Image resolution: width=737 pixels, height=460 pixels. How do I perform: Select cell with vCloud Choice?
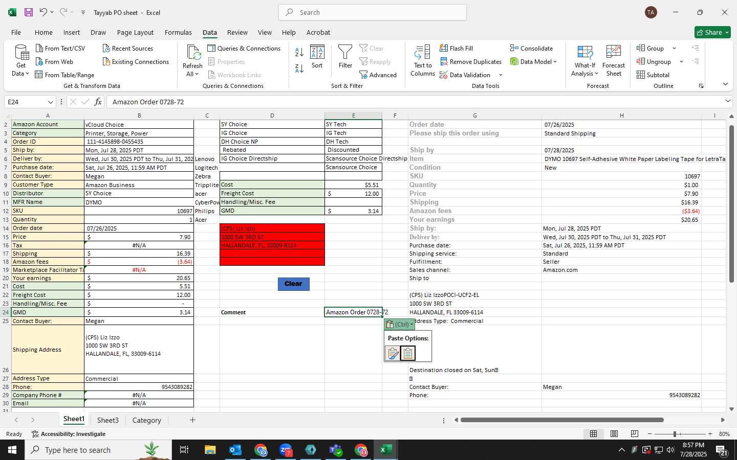pos(139,124)
